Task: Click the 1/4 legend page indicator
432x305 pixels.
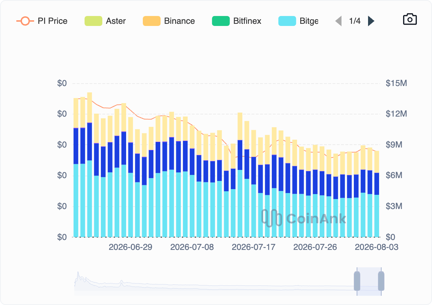Action: tap(355, 21)
